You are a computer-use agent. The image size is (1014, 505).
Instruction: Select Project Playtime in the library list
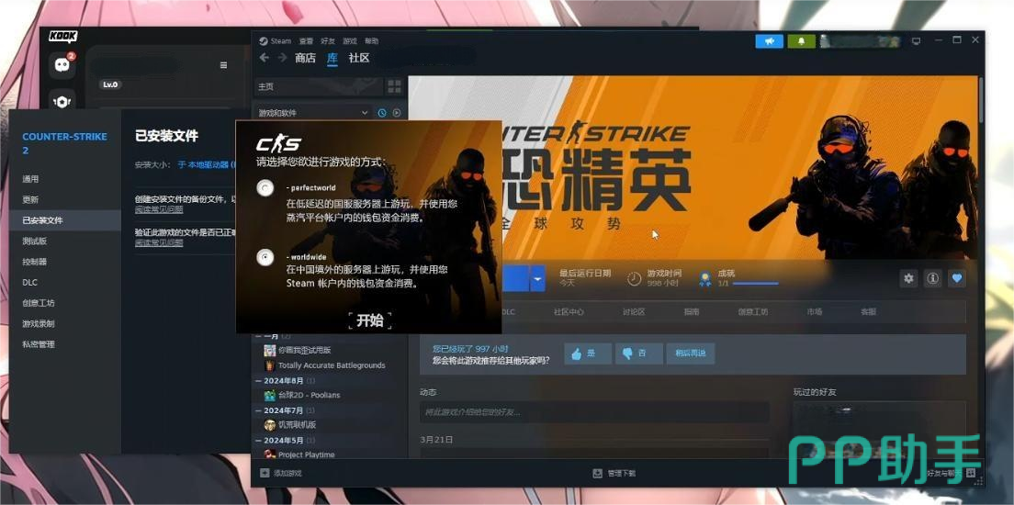pyautogui.click(x=306, y=454)
